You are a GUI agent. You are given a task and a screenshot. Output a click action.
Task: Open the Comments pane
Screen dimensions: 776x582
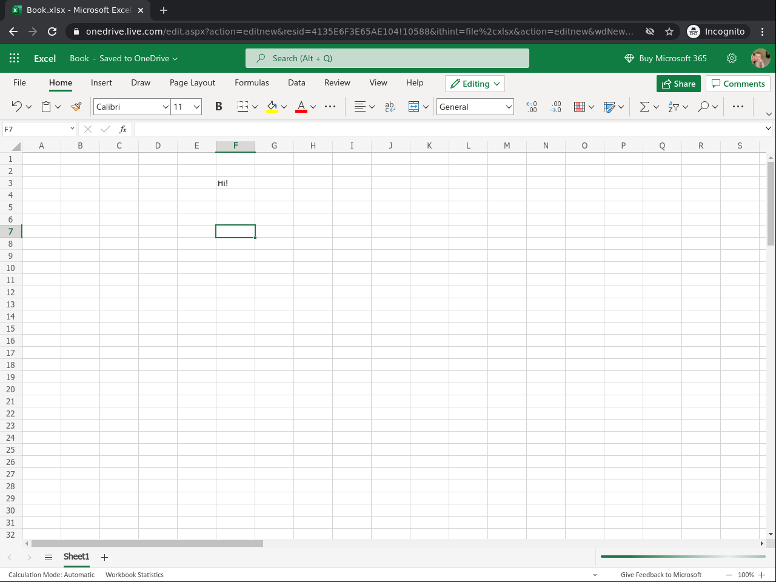pos(738,84)
